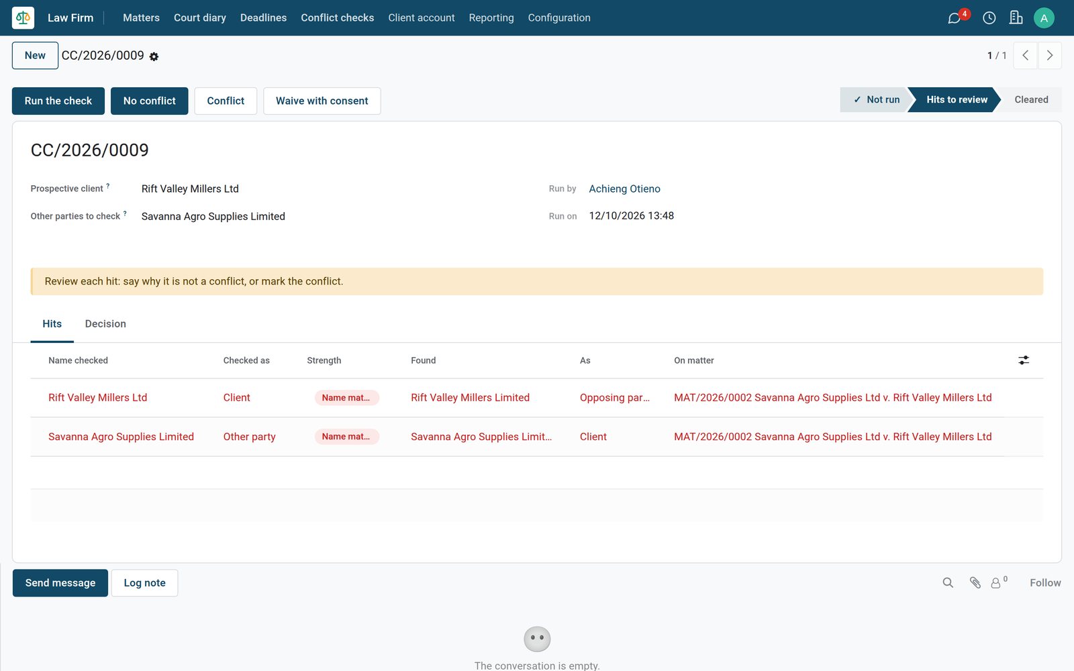Attach a file with the paperclip icon
The height and width of the screenshot is (671, 1074).
(x=975, y=582)
